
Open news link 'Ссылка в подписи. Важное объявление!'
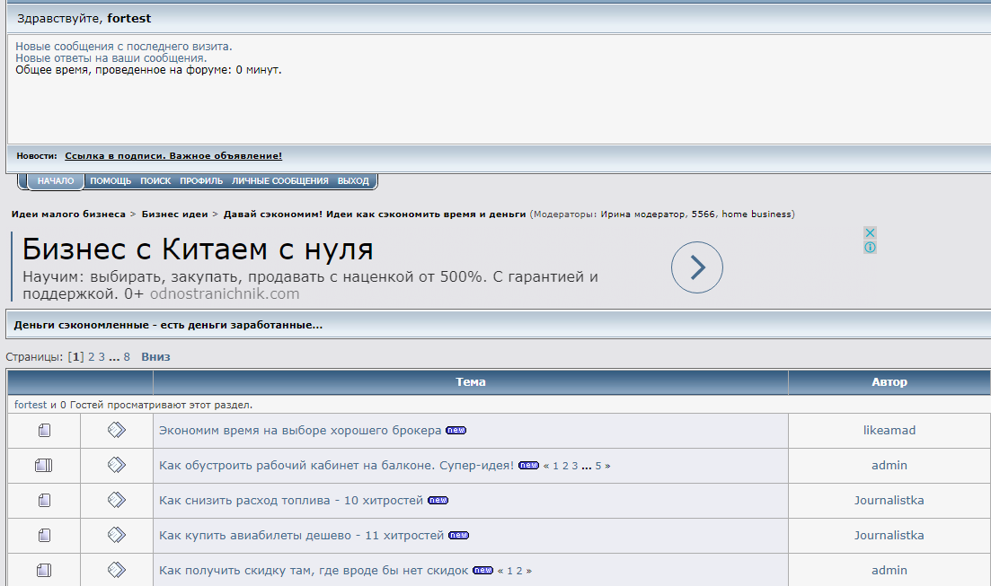coord(173,156)
